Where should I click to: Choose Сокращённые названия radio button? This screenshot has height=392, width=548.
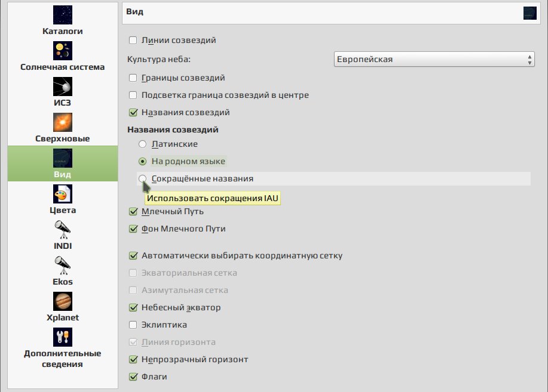click(143, 179)
